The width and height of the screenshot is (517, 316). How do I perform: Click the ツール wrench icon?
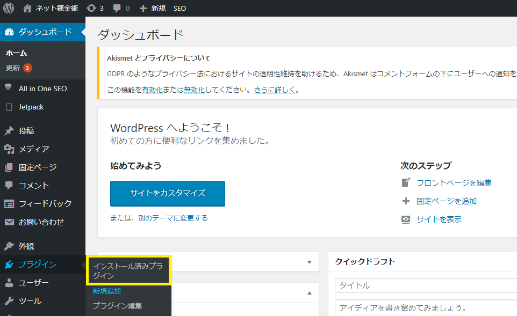9,301
